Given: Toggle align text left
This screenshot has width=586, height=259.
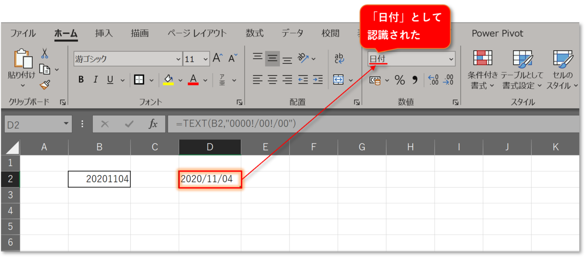Looking at the screenshot, I should [257, 80].
